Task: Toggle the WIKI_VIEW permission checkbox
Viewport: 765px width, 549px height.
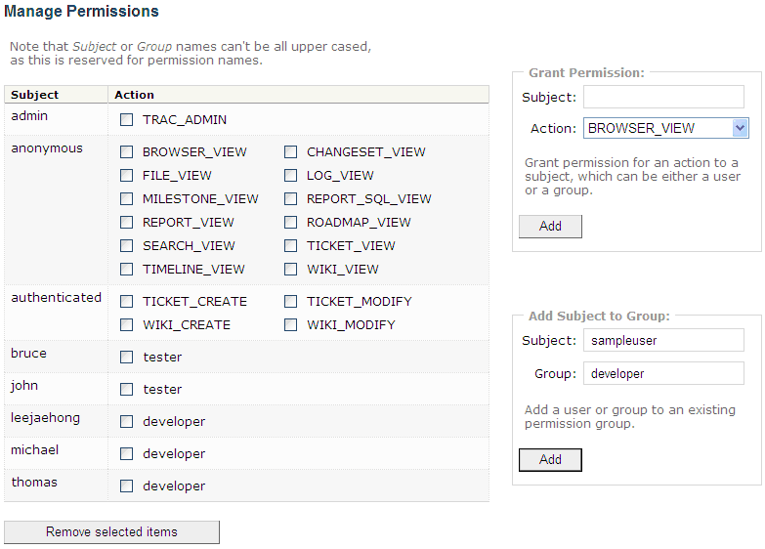Action: pos(291,270)
